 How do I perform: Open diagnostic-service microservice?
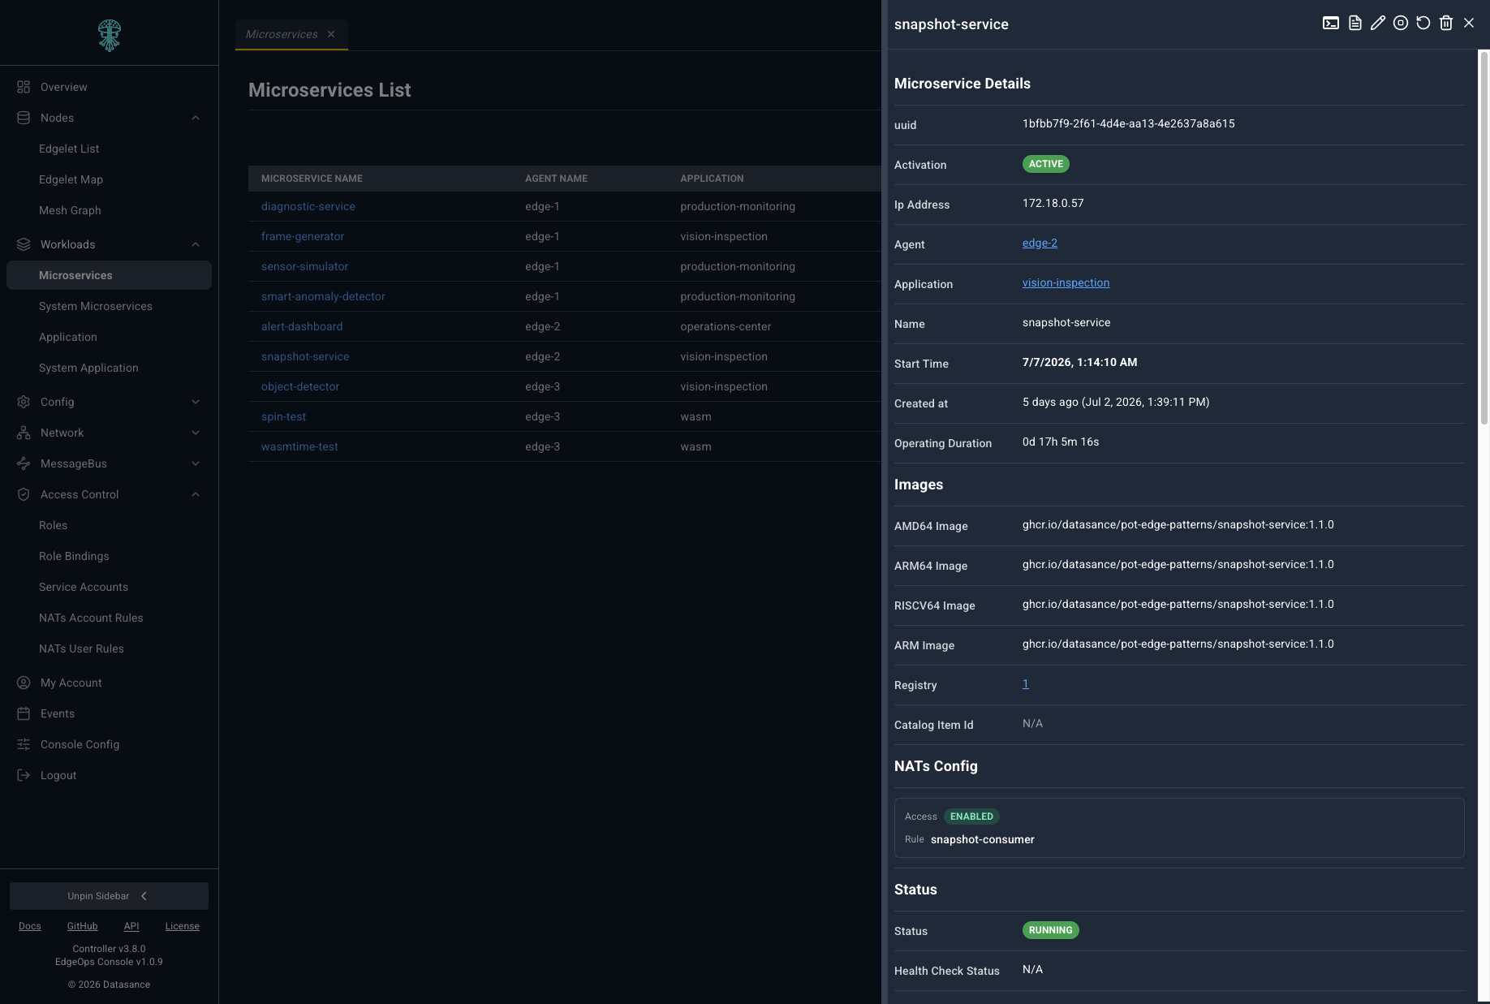(x=308, y=206)
